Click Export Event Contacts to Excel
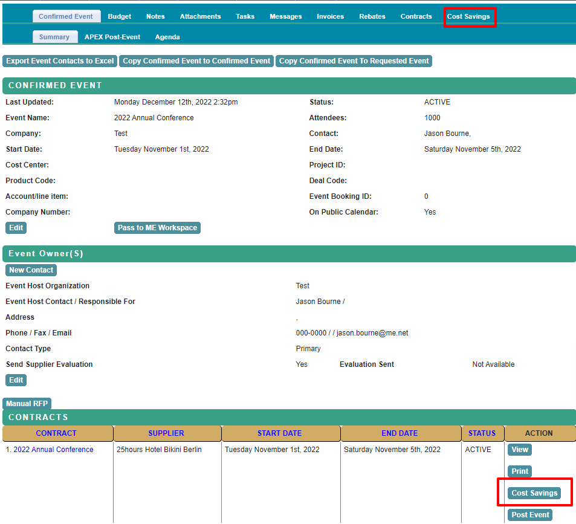 [x=60, y=61]
